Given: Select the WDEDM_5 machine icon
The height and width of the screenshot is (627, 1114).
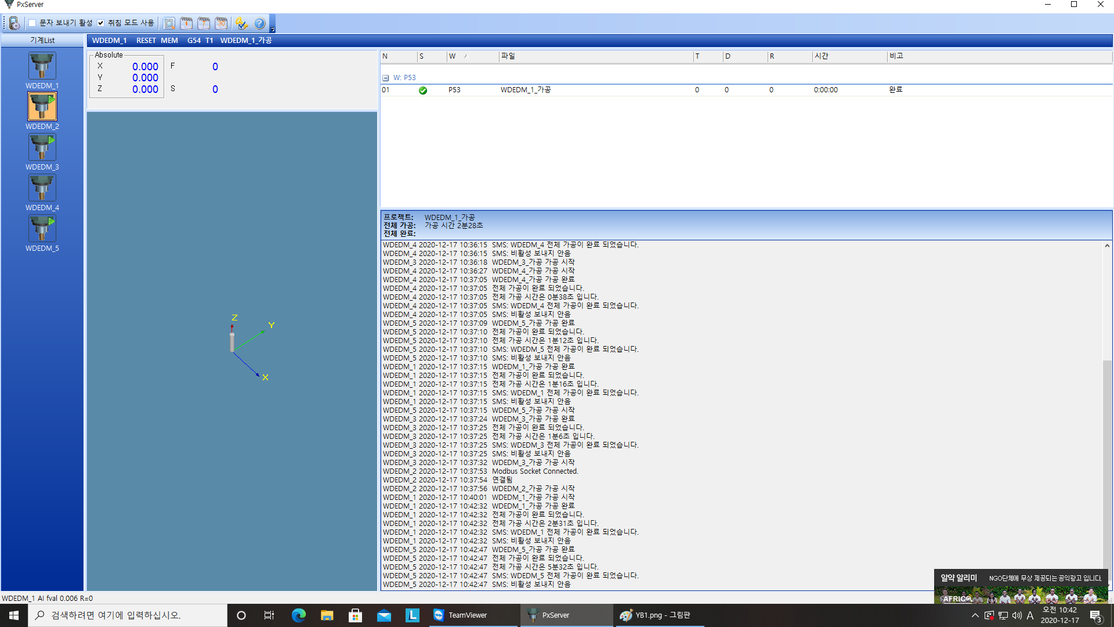Looking at the screenshot, I should point(42,229).
